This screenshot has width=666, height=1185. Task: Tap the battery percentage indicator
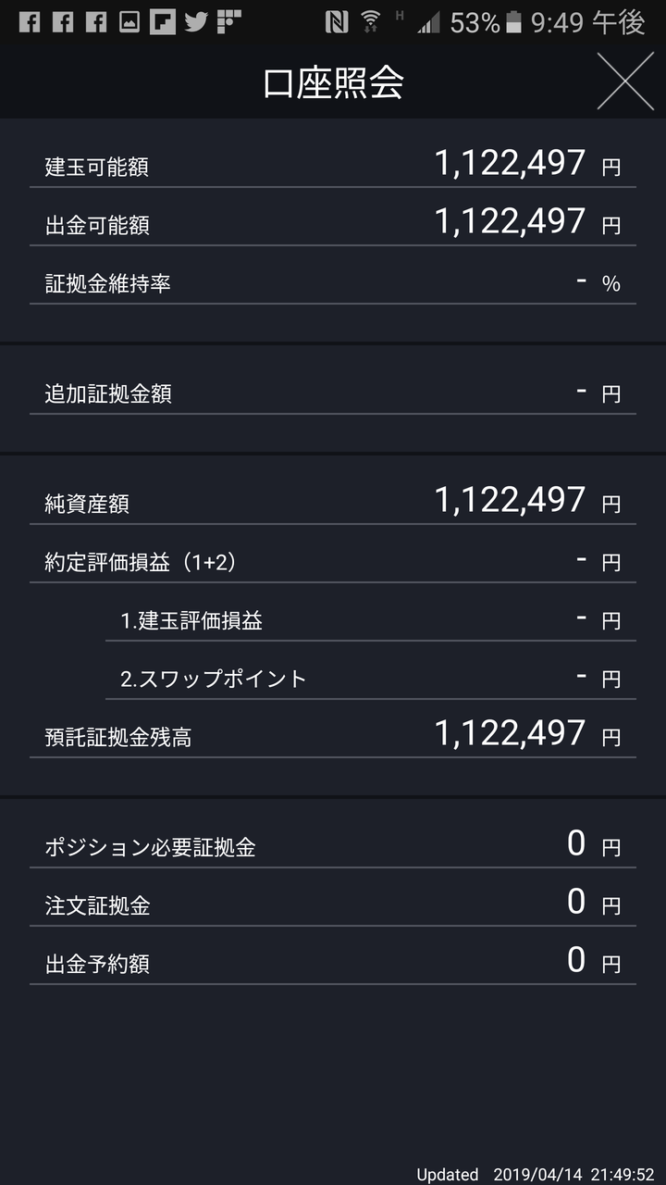475,21
